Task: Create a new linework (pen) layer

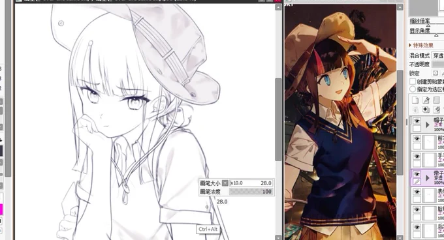Action: 426,100
